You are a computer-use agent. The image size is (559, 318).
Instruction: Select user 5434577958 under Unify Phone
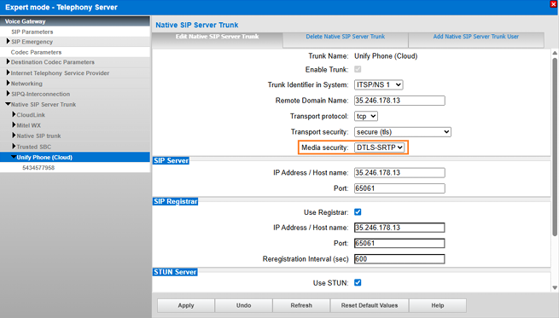(38, 168)
